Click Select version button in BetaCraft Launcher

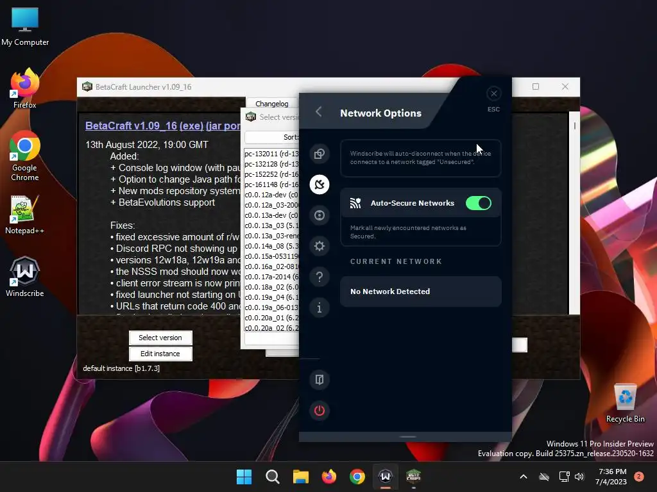coord(160,338)
